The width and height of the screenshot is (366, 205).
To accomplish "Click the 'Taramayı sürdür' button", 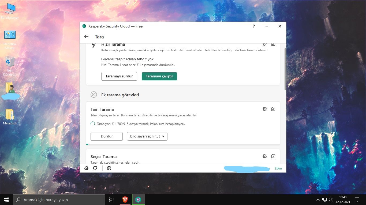I will [x=119, y=76].
